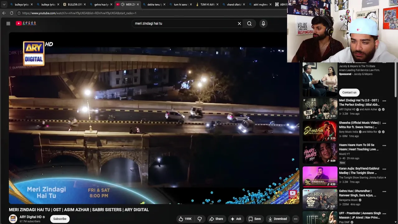The height and width of the screenshot is (224, 398).
Task: Download the video
Action: pos(277,219)
